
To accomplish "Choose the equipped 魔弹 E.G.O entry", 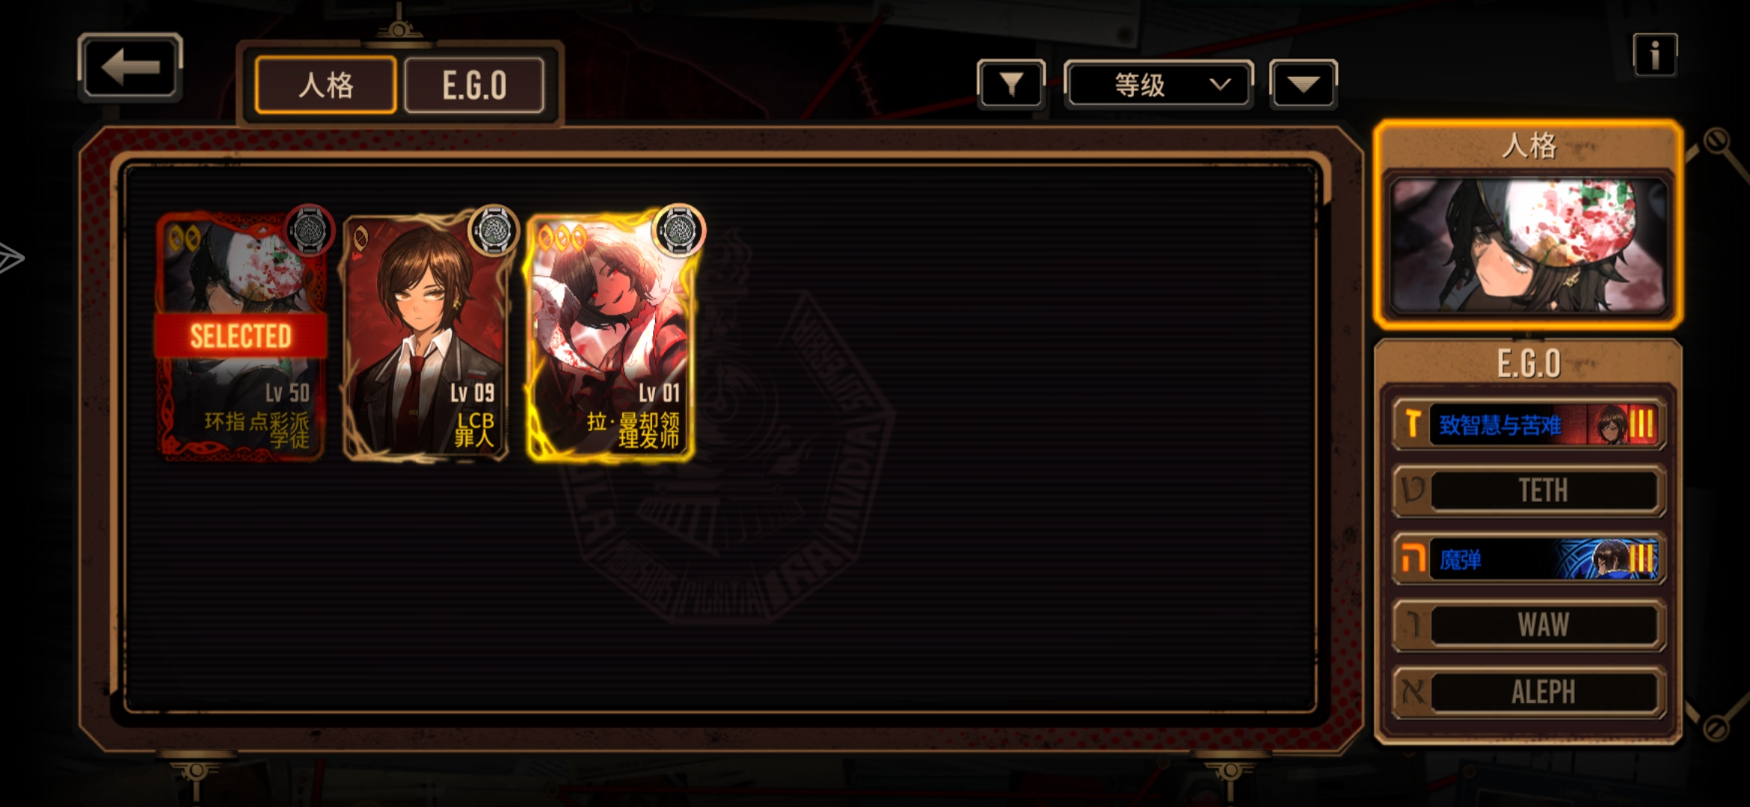I will click(1529, 559).
